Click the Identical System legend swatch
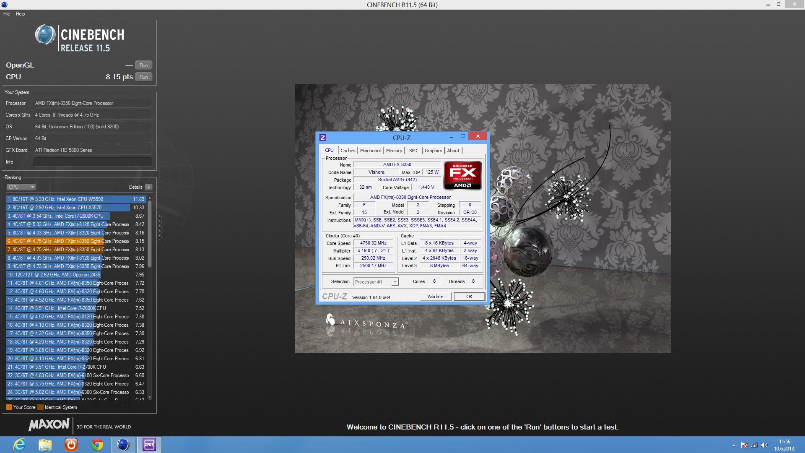This screenshot has width=805, height=453. point(40,407)
